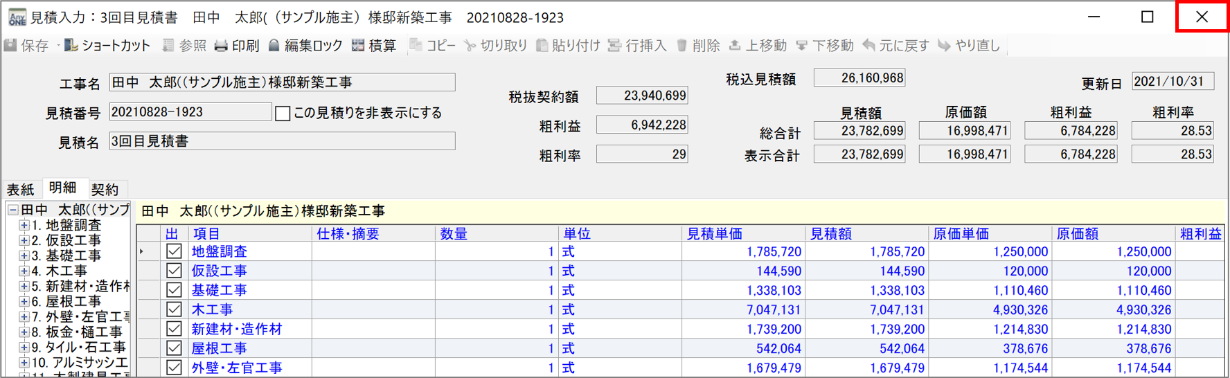
Task: Select '6. 屋根工事' in the tree
Action: [73, 301]
